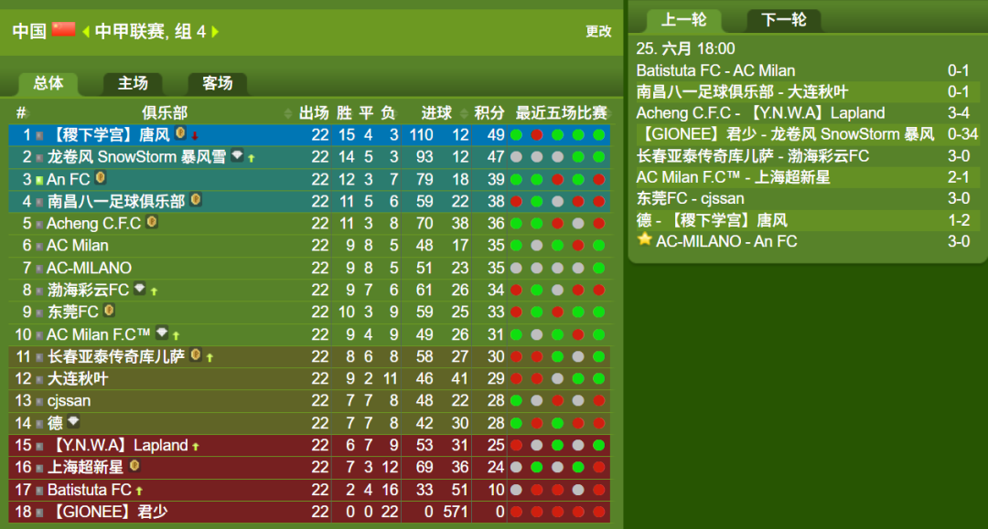Click the gold star beside AC-MILANO match

click(x=644, y=239)
